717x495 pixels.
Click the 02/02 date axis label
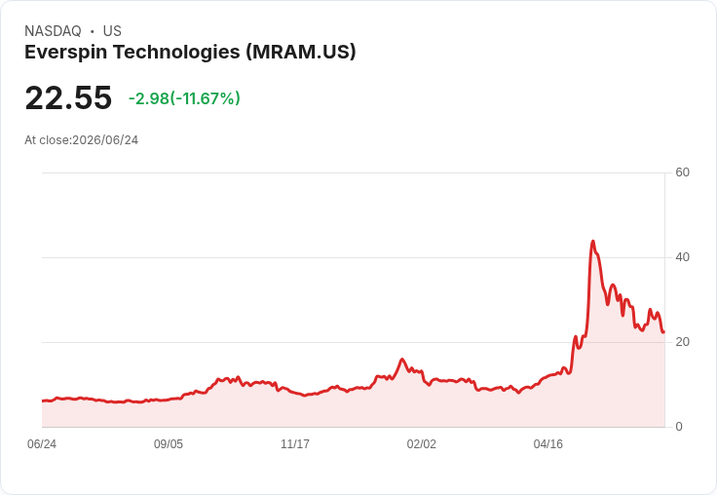click(x=422, y=444)
